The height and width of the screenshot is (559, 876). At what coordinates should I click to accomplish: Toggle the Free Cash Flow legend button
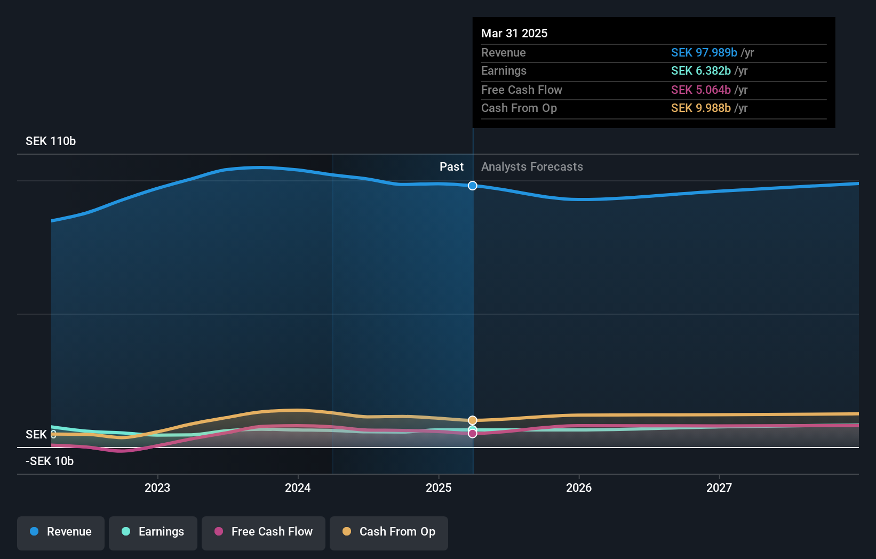pos(264,533)
